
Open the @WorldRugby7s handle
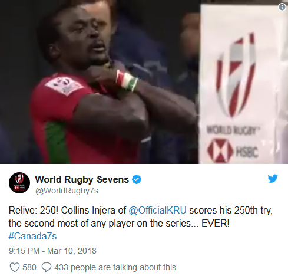[x=67, y=191]
